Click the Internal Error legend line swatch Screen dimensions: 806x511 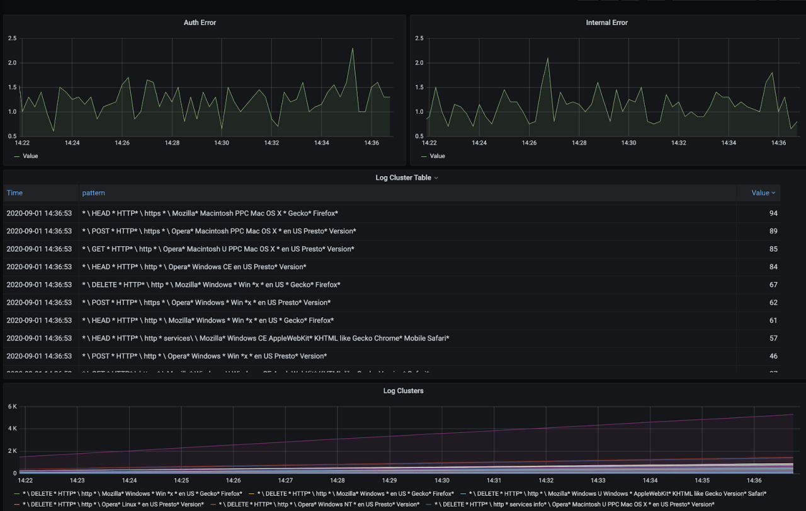click(424, 156)
